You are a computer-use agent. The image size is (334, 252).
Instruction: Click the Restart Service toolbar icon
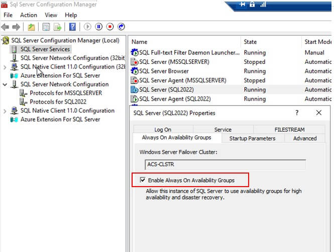121,27
